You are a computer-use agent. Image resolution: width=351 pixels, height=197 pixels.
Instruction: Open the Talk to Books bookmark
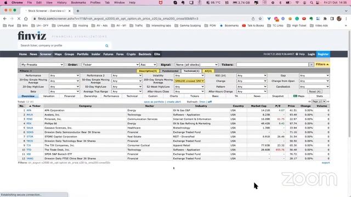coord(253,26)
